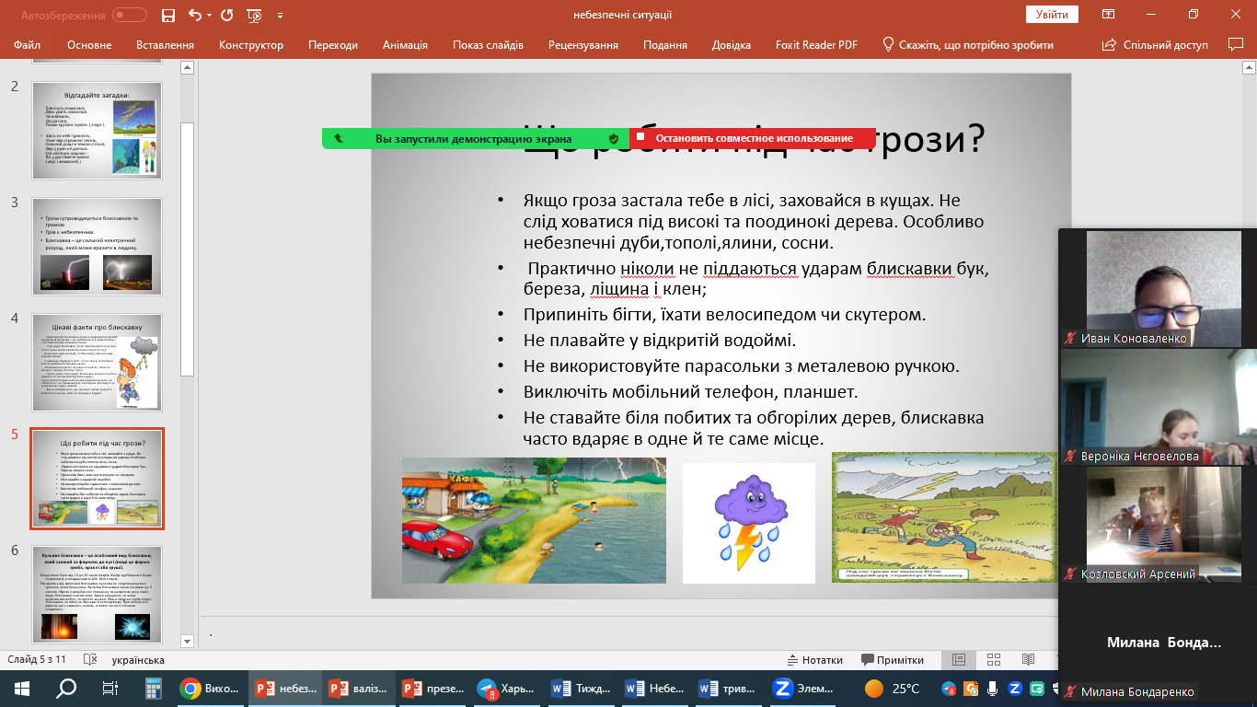The width and height of the screenshot is (1257, 707).
Task: Open Task View on the taskbar
Action: pos(110,688)
